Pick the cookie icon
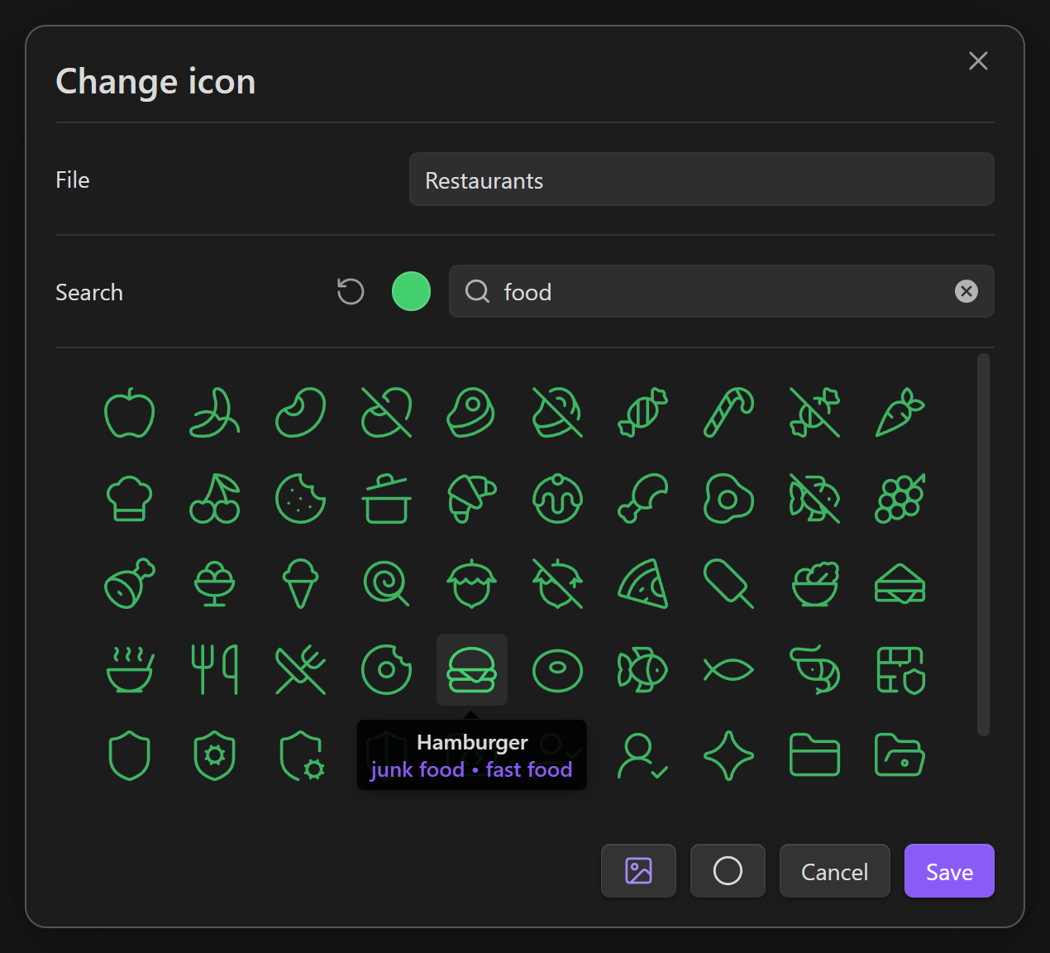1050x953 pixels. tap(301, 498)
